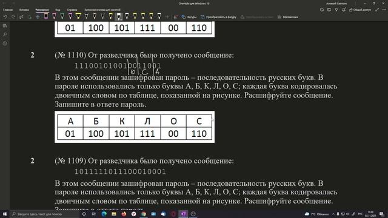The width and height of the screenshot is (388, 218).
Task: Open Task View
Action: (x=94, y=214)
